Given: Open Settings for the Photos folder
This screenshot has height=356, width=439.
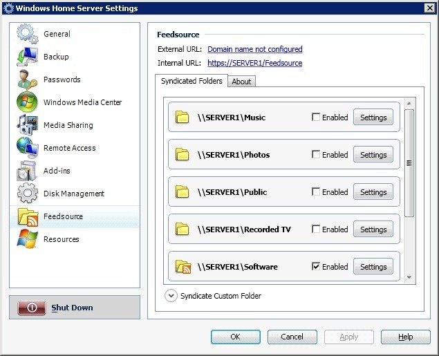Looking at the screenshot, I should click(373, 154).
